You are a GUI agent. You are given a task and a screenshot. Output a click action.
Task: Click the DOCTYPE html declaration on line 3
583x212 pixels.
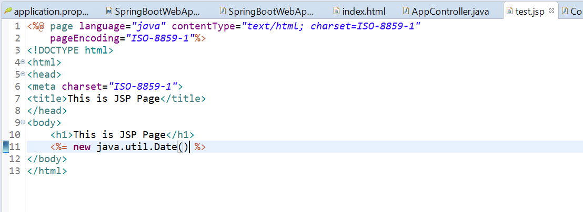click(70, 50)
